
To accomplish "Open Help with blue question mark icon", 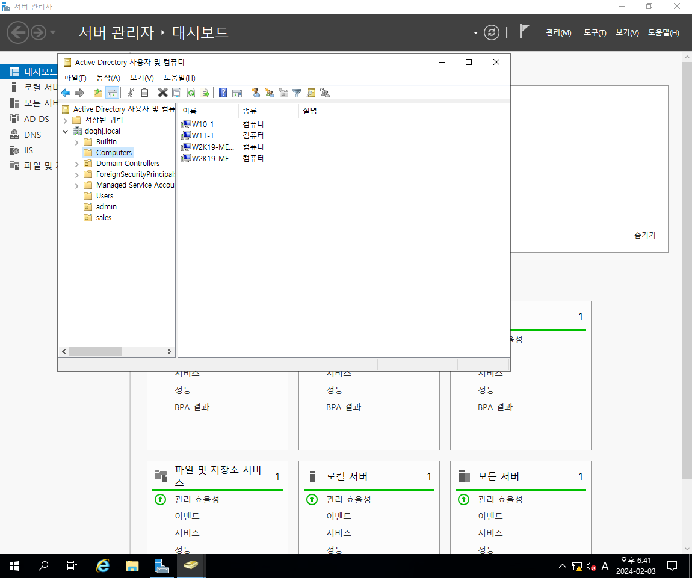I will 223,93.
